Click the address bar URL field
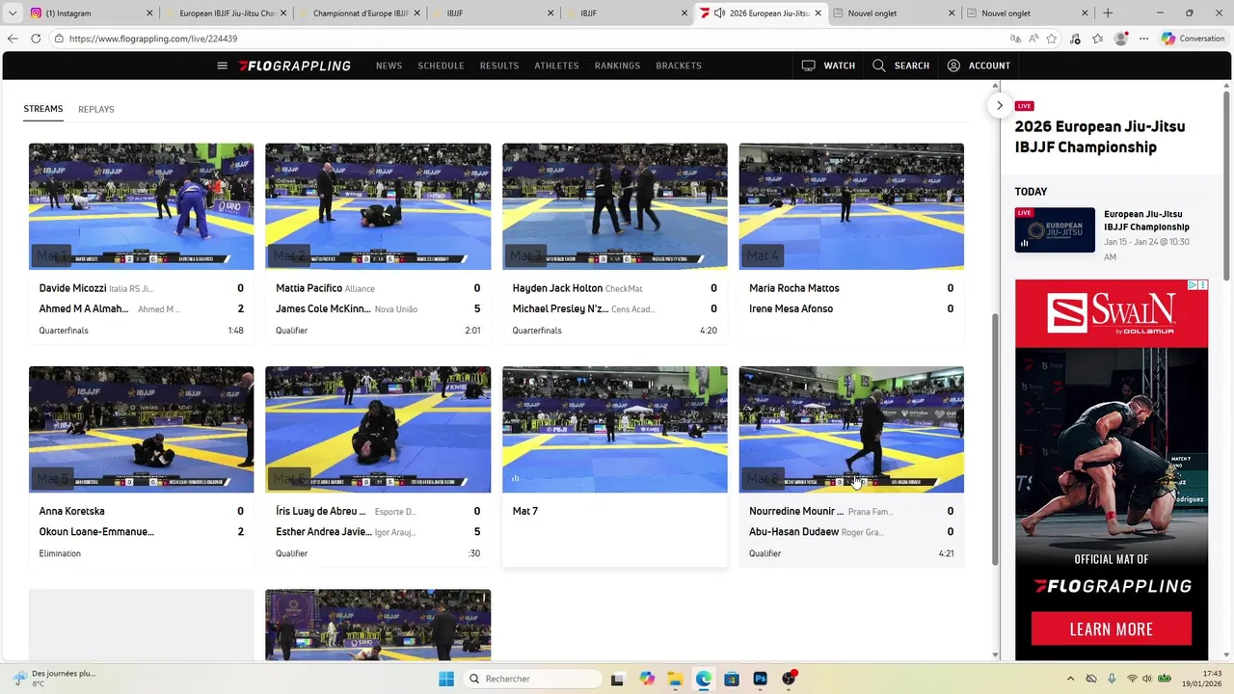Image resolution: width=1234 pixels, height=694 pixels. (530, 39)
